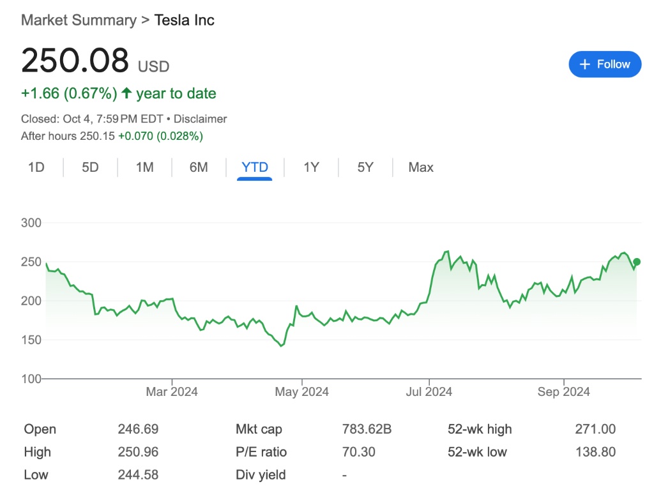Select the YTD tab
This screenshot has width=654, height=493.
(255, 167)
